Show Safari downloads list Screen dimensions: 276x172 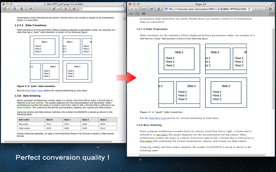coord(270,9)
